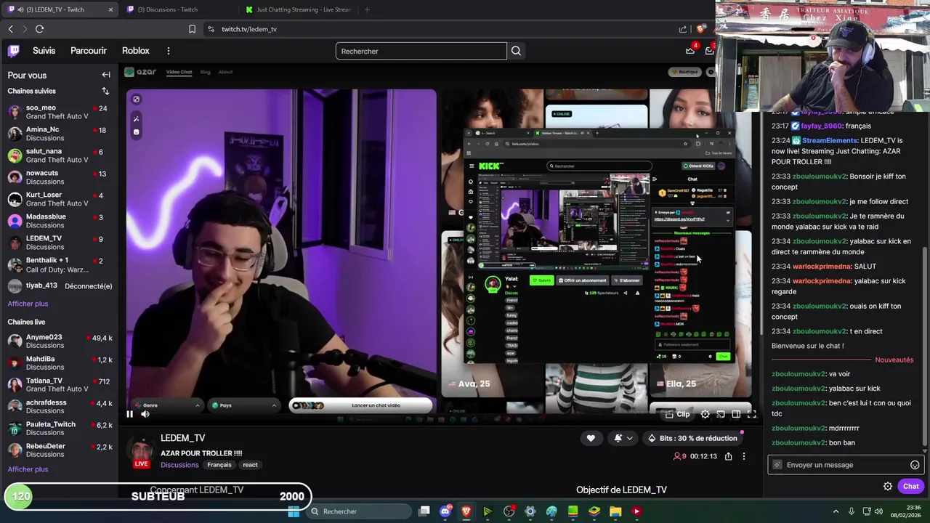Enable cast to device mode
930x523 pixels.
(x=721, y=414)
